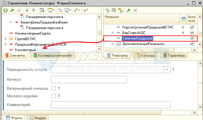This screenshot has width=203, height=120.
Task: Click the checkmark verify icon
Action: 86,10
